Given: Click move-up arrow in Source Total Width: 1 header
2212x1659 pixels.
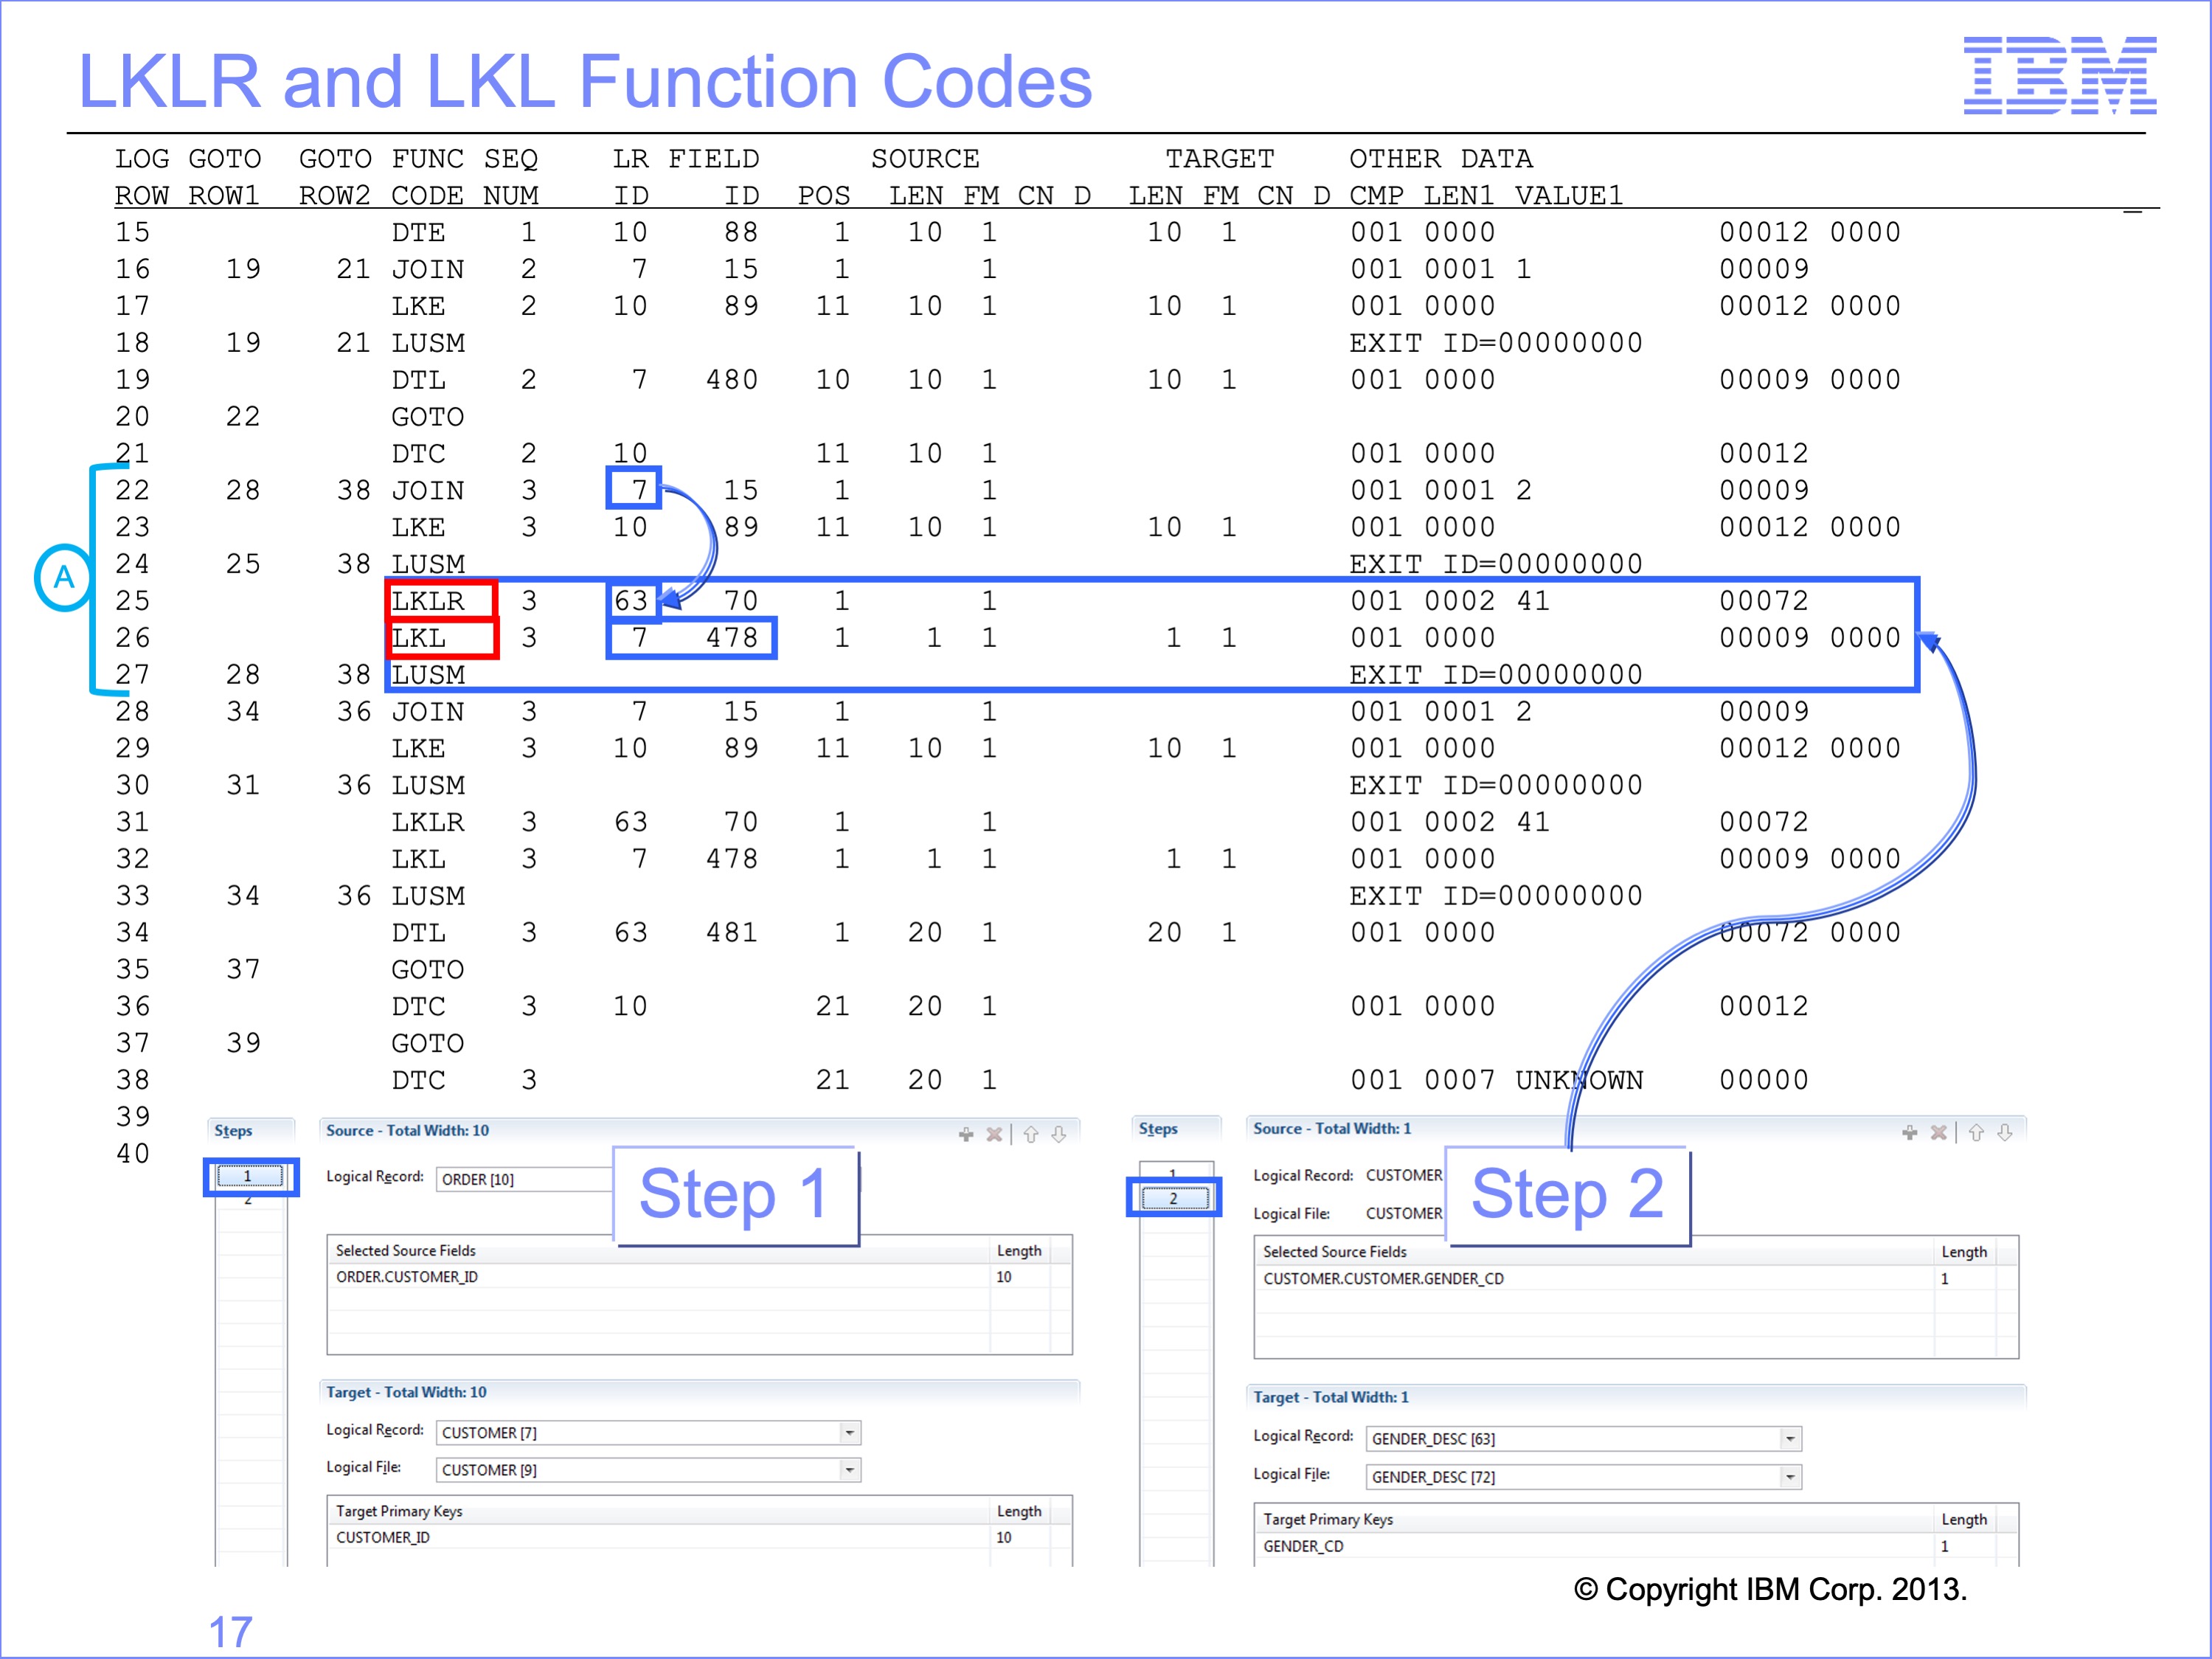Looking at the screenshot, I should [x=1976, y=1132].
